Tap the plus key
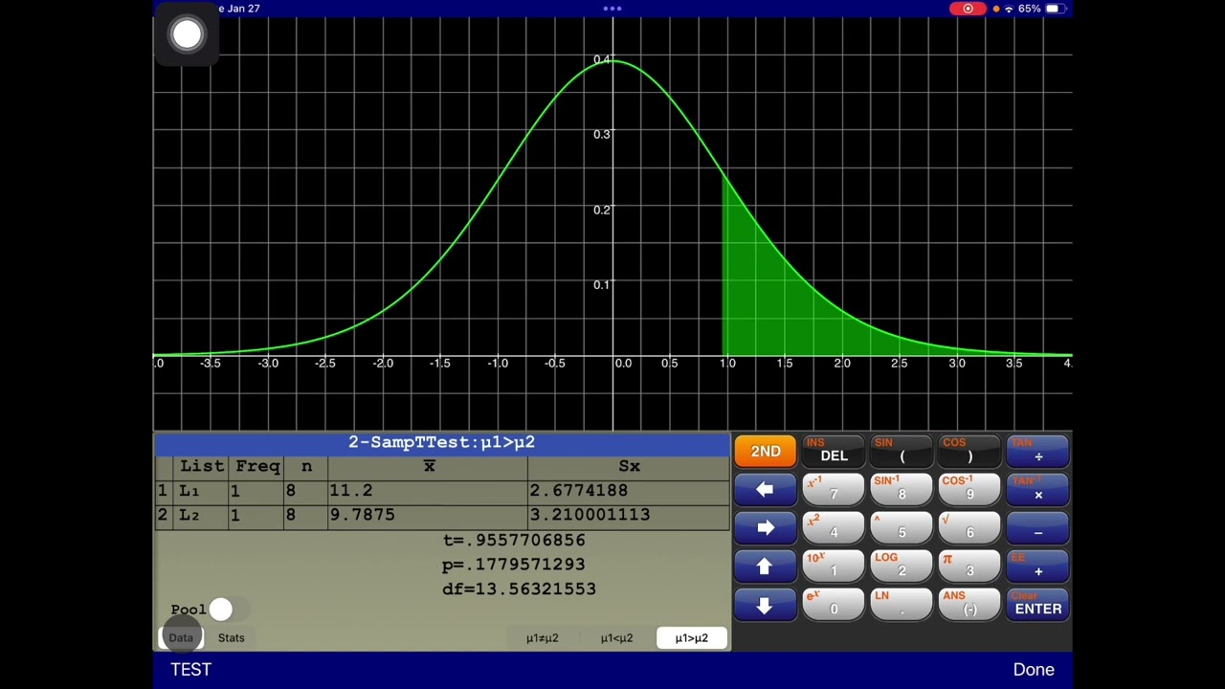The width and height of the screenshot is (1225, 689). click(1037, 567)
